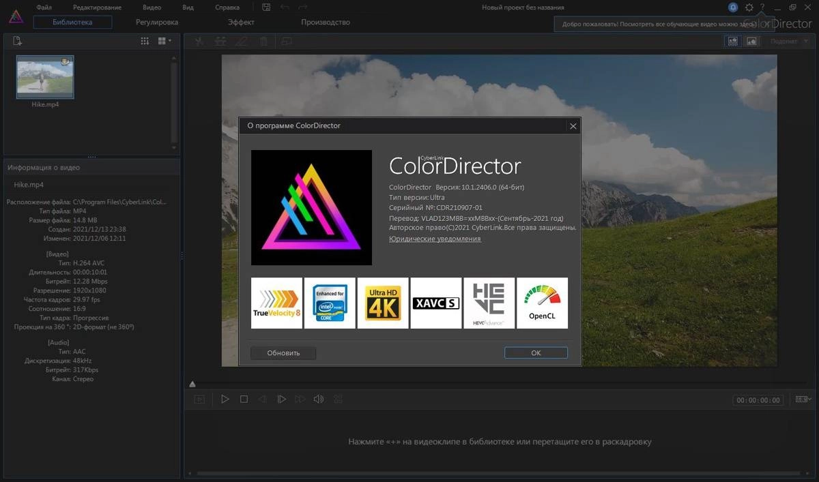Click the 14.8 MB file size value
819x482 pixels.
pyautogui.click(x=86, y=220)
